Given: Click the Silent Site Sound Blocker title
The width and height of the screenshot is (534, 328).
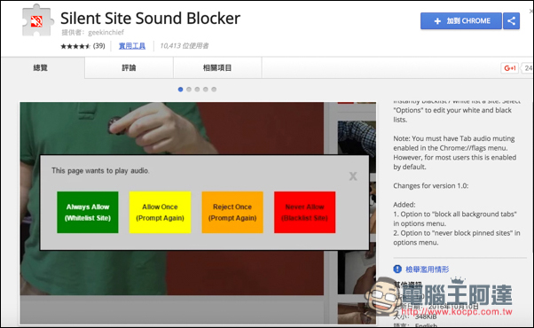Looking at the screenshot, I should point(150,19).
